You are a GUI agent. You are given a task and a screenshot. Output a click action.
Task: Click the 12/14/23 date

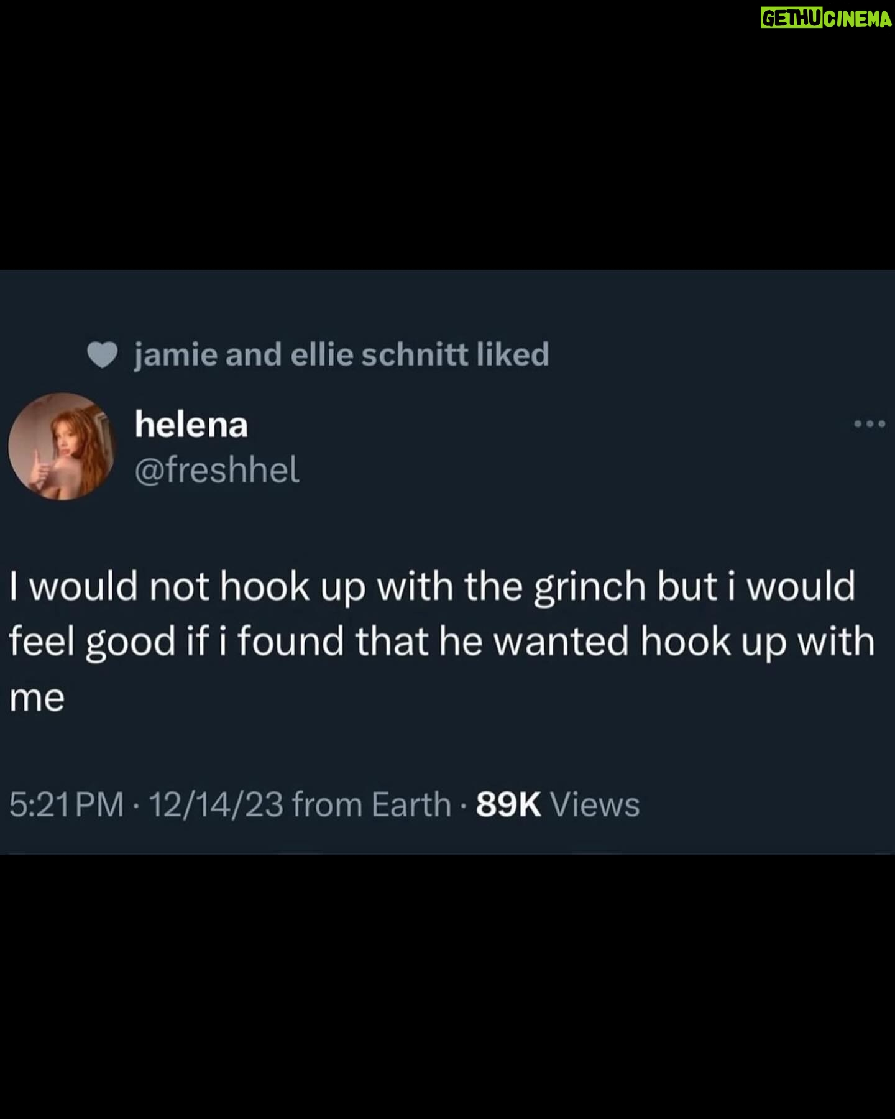tap(216, 804)
